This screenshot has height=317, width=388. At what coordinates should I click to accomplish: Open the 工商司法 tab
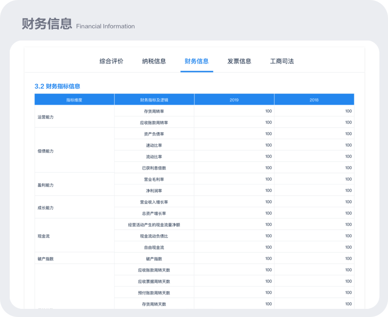pos(282,61)
